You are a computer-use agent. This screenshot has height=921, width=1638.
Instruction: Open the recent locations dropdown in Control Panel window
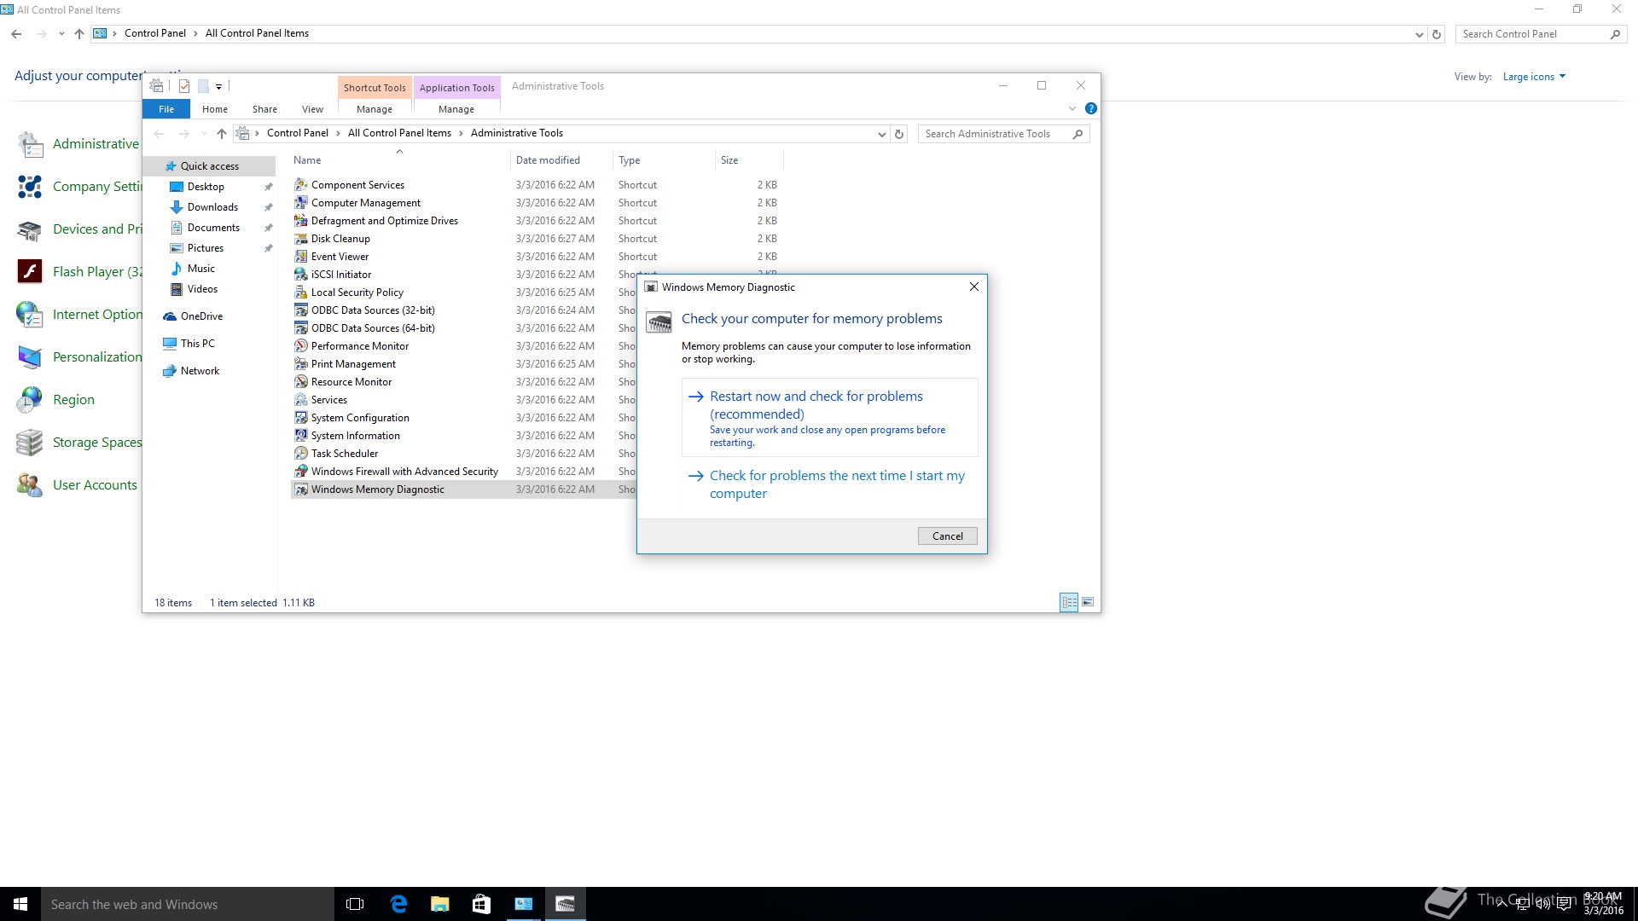(61, 34)
